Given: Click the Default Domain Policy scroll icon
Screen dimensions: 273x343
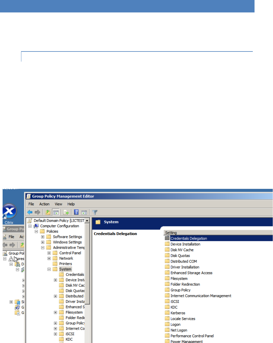Looking at the screenshot, I should [x=29, y=220].
